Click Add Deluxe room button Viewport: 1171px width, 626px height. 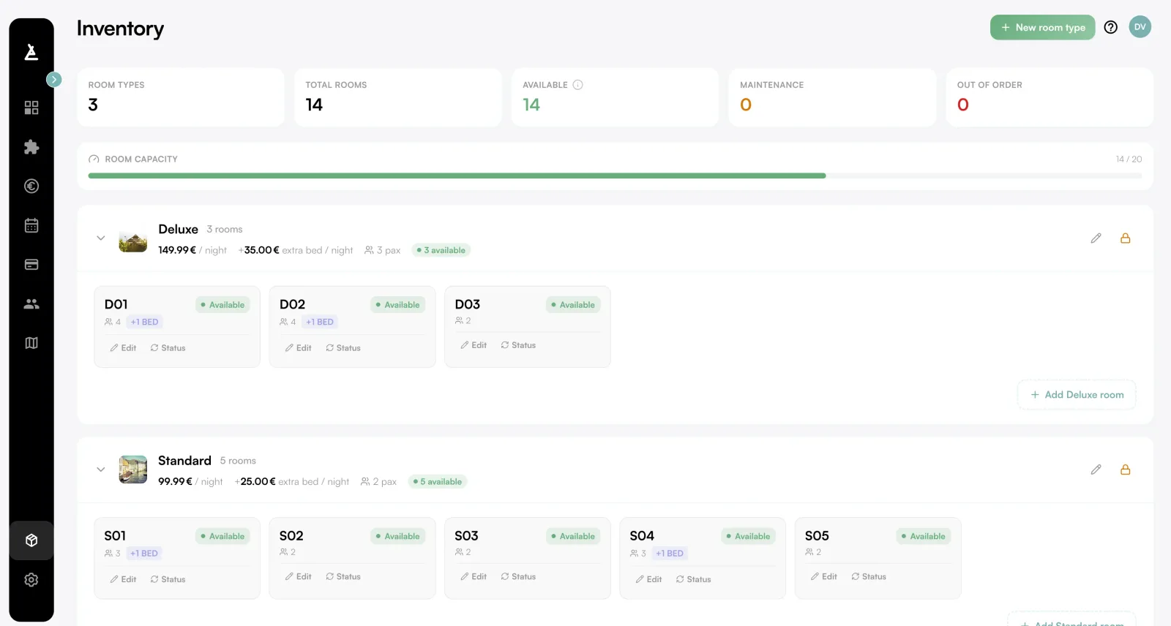coord(1076,395)
